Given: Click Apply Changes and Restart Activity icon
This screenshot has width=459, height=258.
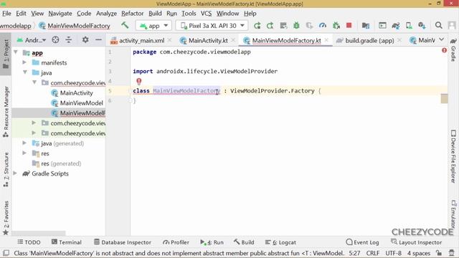Looking at the screenshot, I should tap(270, 26).
